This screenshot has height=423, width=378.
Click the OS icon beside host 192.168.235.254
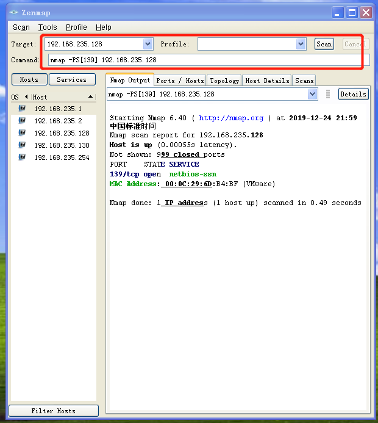22,157
